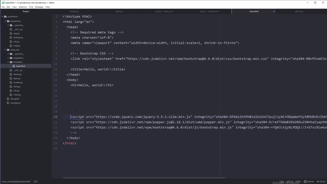Click the settings.py file icon
This screenshot has height=184, width=327.
pos(11,38)
